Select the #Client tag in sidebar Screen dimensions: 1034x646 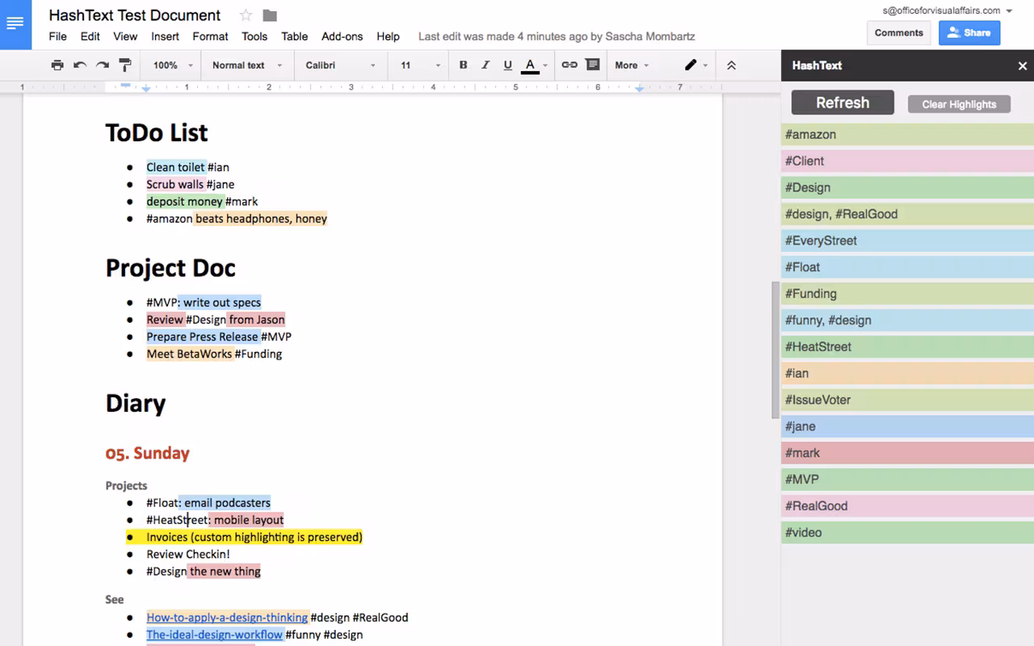907,161
